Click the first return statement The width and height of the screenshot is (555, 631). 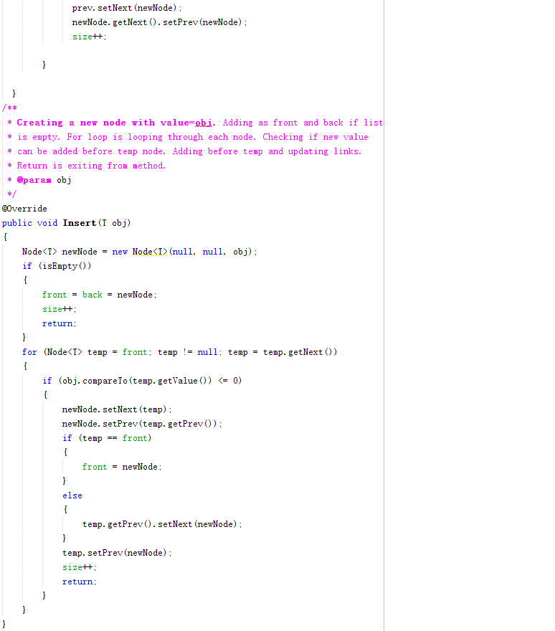(x=60, y=323)
